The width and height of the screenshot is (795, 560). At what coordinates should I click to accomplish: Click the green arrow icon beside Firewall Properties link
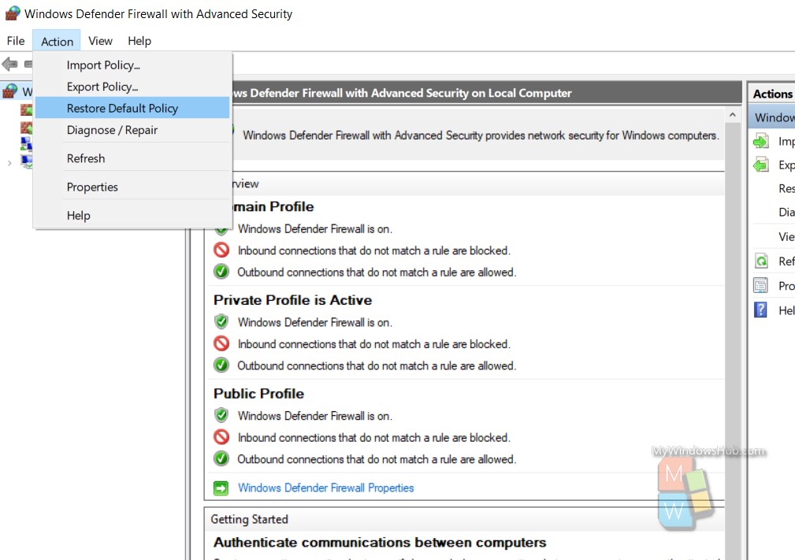pyautogui.click(x=221, y=488)
